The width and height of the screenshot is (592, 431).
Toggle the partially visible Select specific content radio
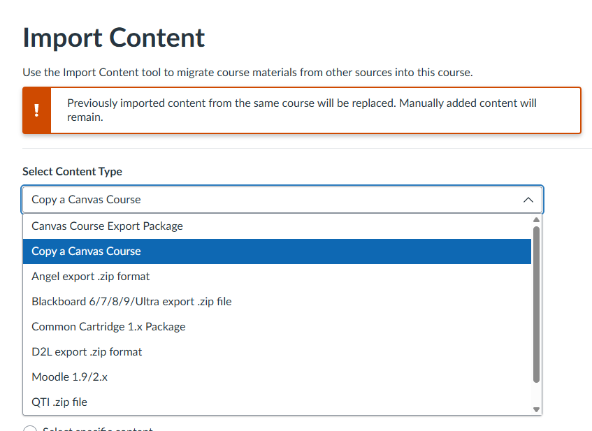30,428
